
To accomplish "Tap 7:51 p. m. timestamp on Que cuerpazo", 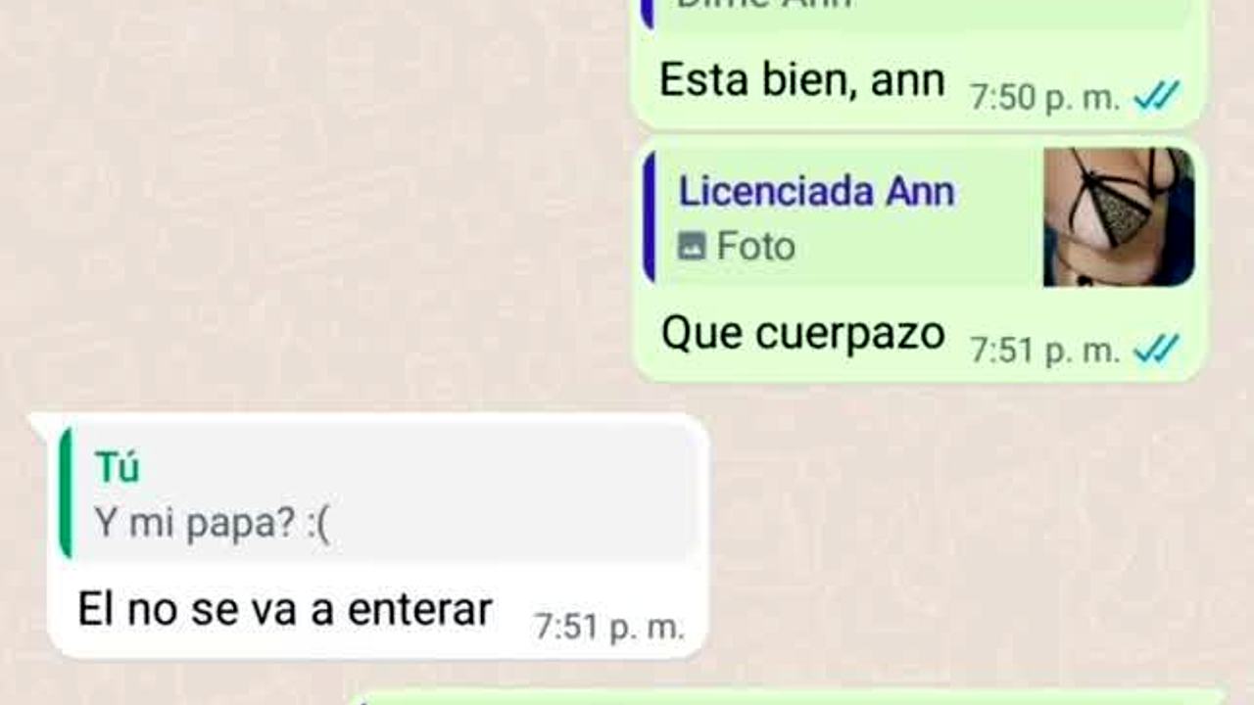I will pos(1044,350).
